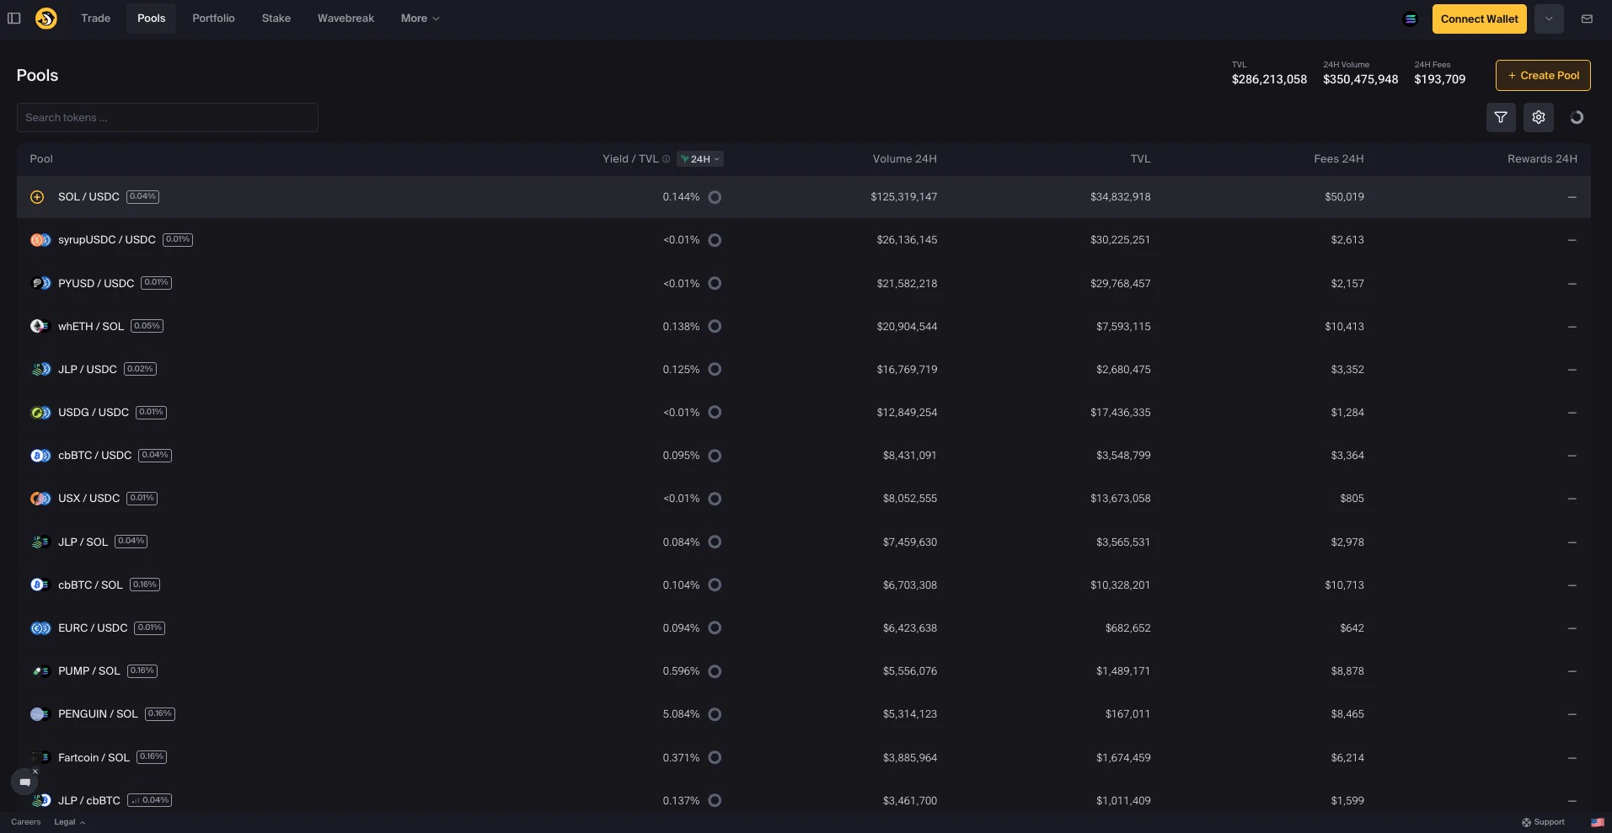Click the Yield / TVL column header
Screen dimensions: 1612x833
(x=630, y=159)
